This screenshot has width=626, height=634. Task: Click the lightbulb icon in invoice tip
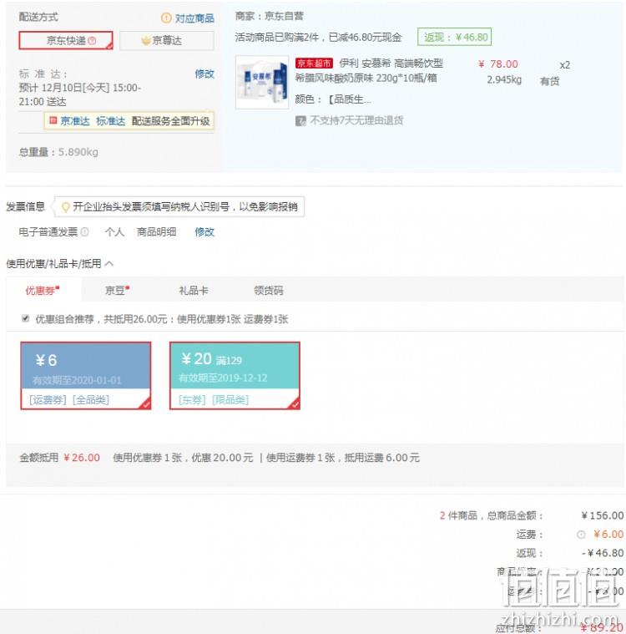[65, 207]
